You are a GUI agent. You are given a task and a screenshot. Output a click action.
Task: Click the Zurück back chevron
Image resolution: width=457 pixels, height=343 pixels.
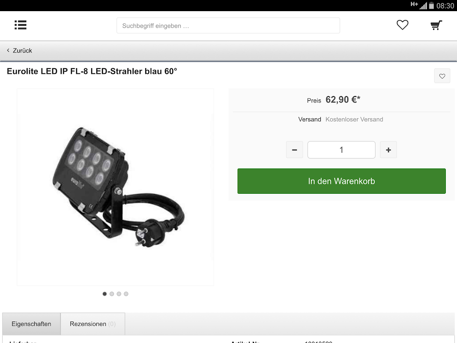tap(8, 50)
